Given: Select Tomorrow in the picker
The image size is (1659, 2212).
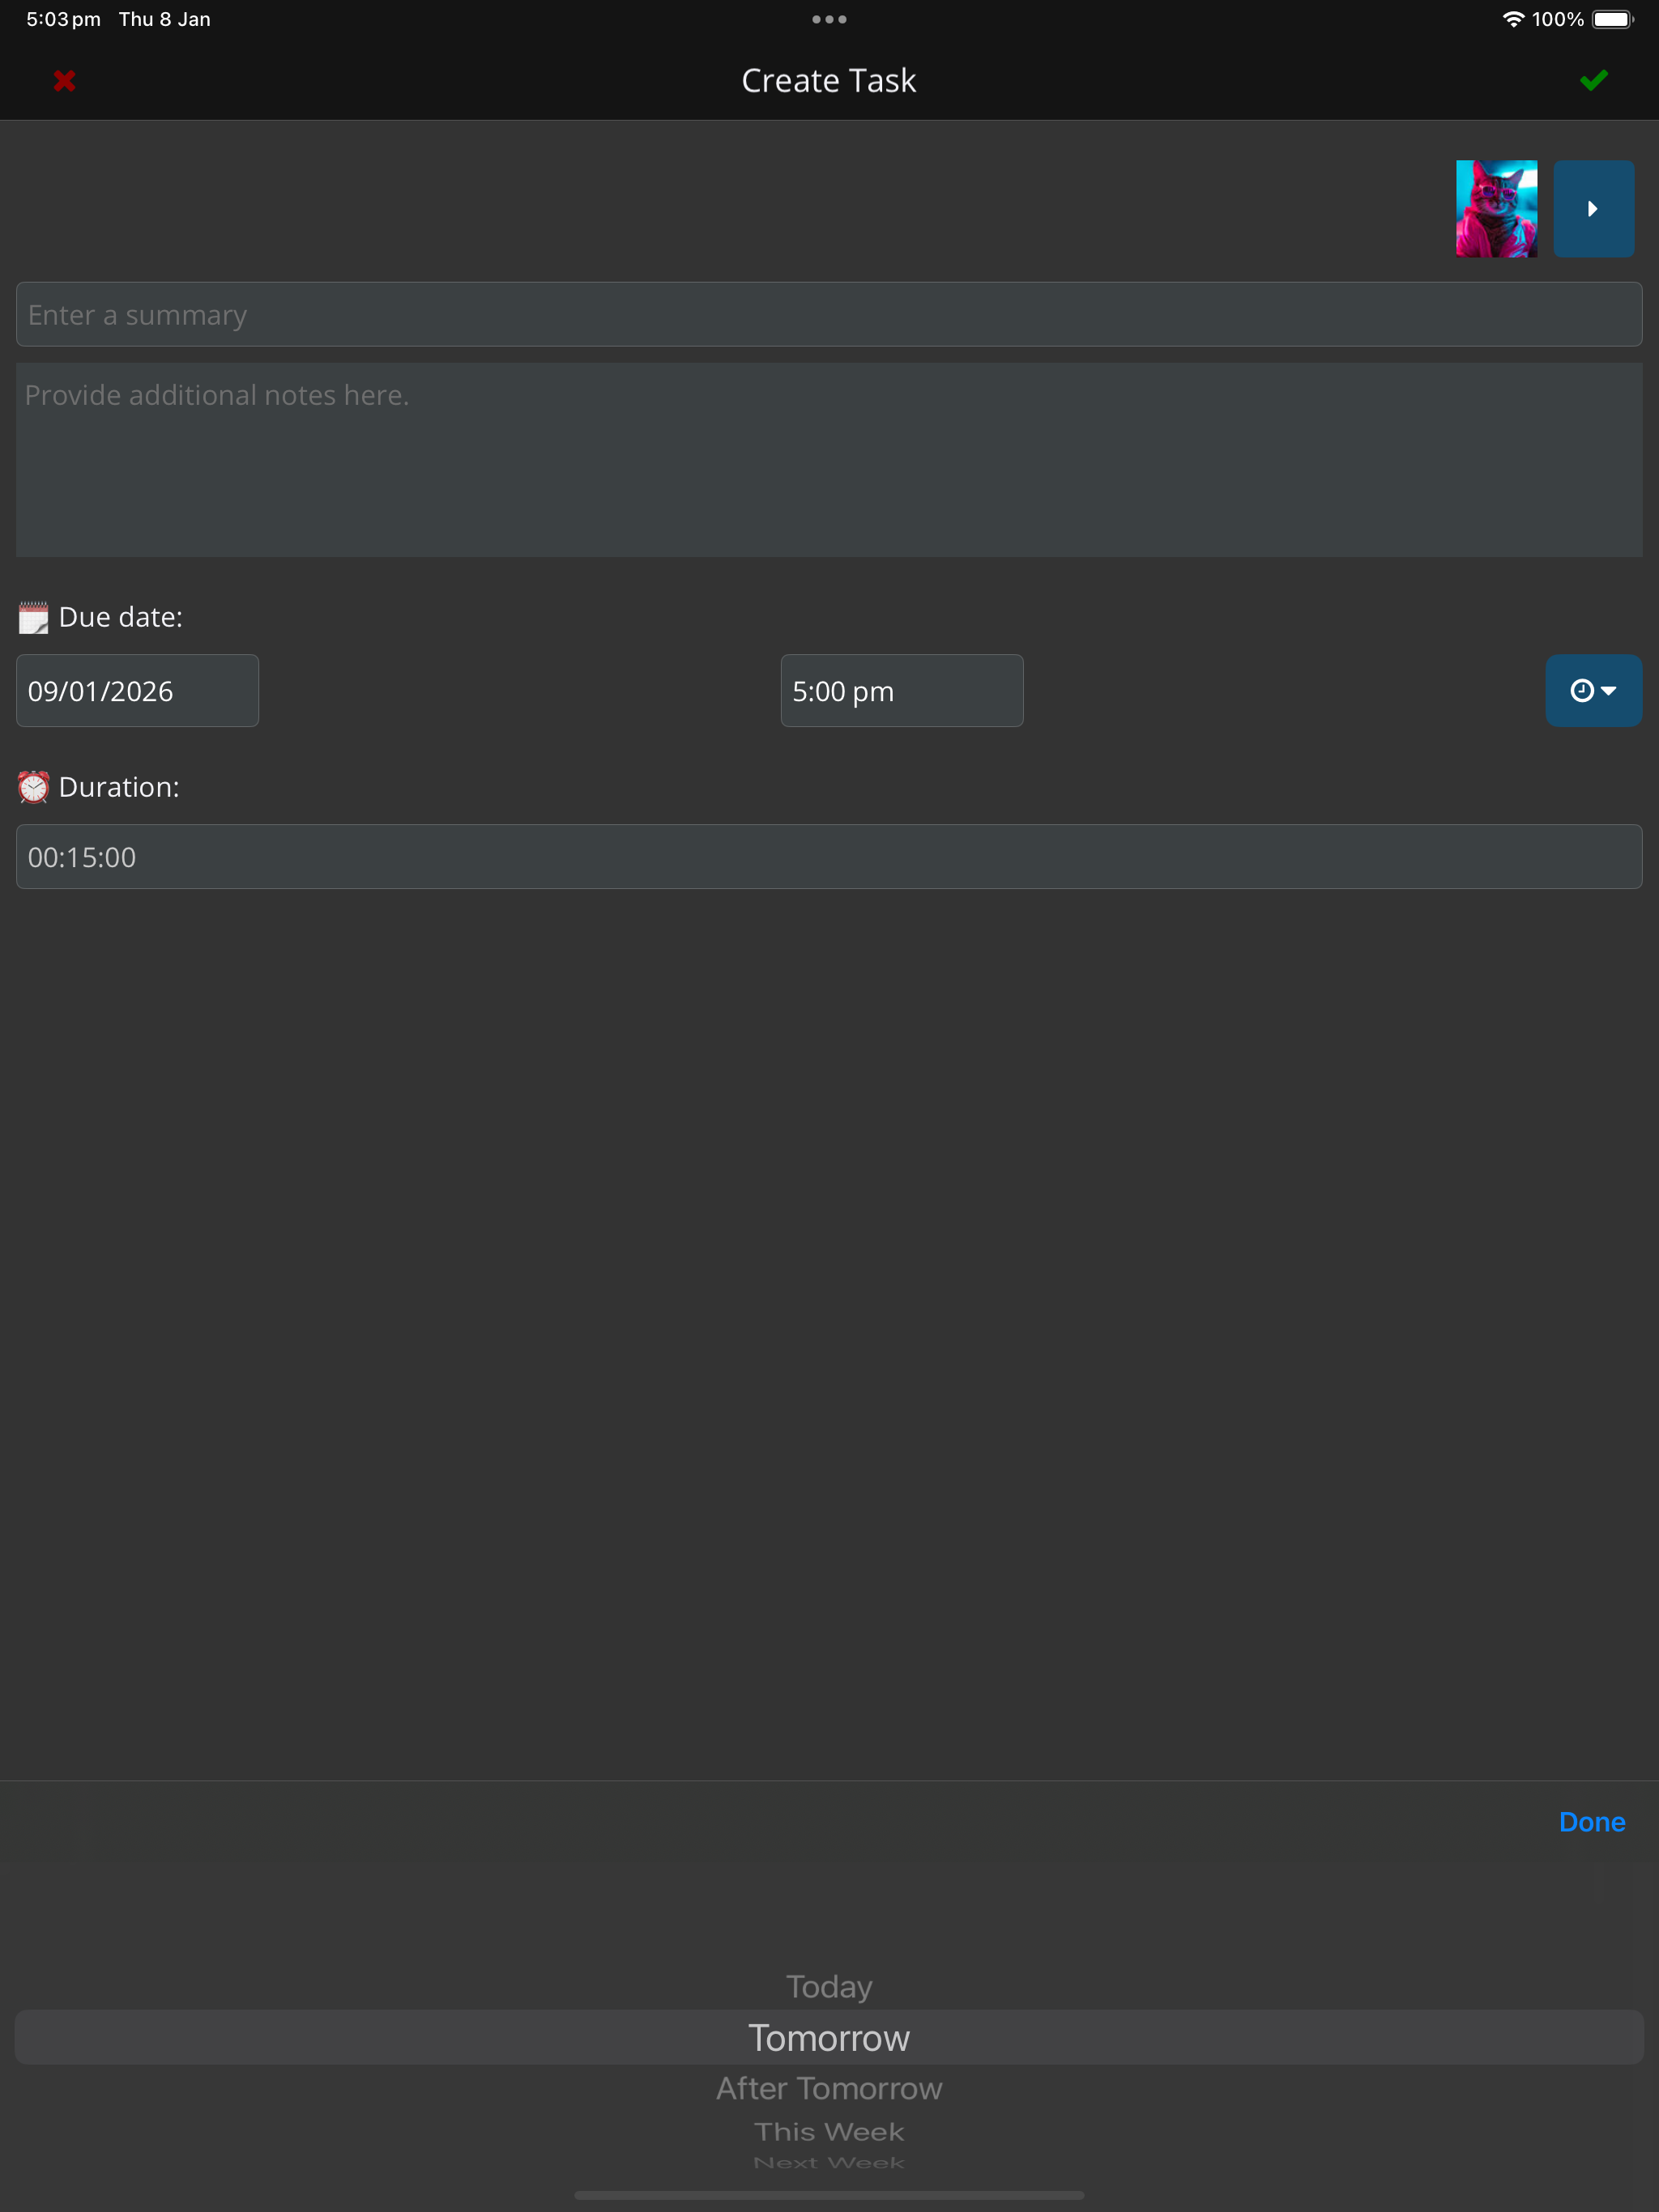Looking at the screenshot, I should coord(829,2038).
